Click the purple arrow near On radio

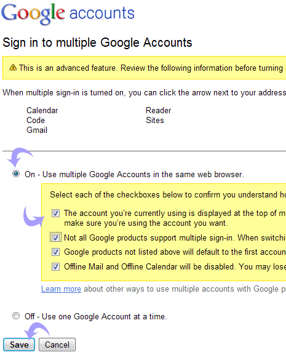coord(20,157)
